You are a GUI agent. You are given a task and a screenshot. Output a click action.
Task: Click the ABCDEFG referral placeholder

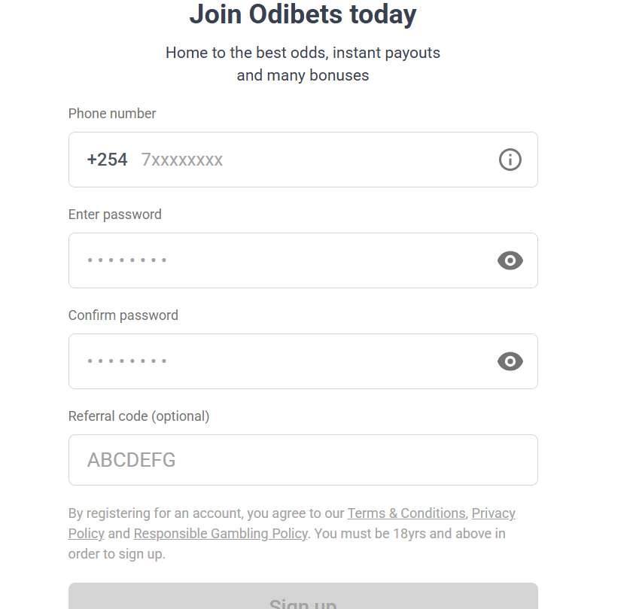pos(131,460)
